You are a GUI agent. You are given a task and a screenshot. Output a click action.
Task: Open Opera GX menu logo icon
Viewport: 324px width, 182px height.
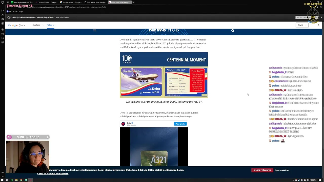(x=3, y=2)
